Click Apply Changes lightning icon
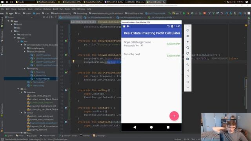The height and width of the screenshot is (141, 251). [x=188, y=13]
